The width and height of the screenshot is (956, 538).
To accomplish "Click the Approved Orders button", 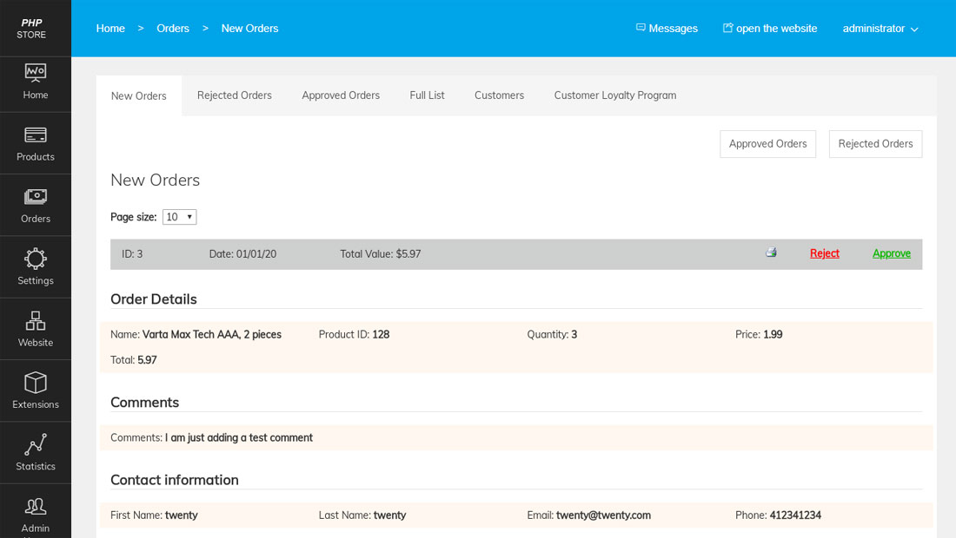I will click(x=767, y=144).
